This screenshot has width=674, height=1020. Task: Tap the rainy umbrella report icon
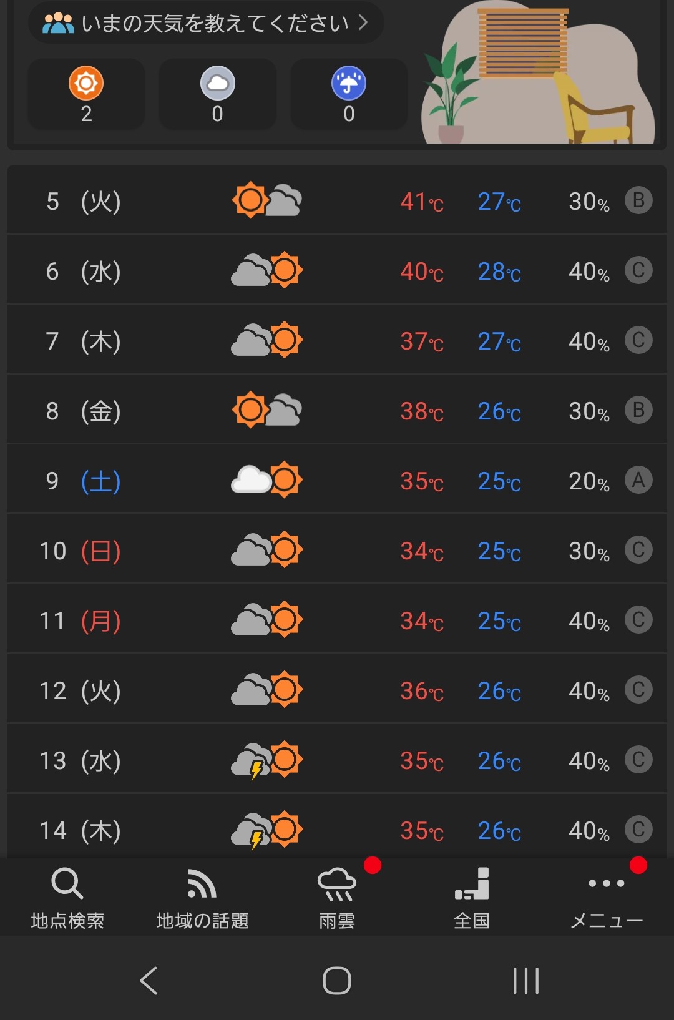pos(349,84)
